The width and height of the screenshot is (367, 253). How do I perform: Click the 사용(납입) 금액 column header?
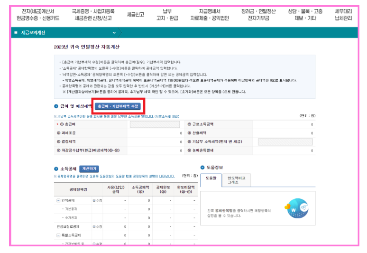click(x=116, y=189)
